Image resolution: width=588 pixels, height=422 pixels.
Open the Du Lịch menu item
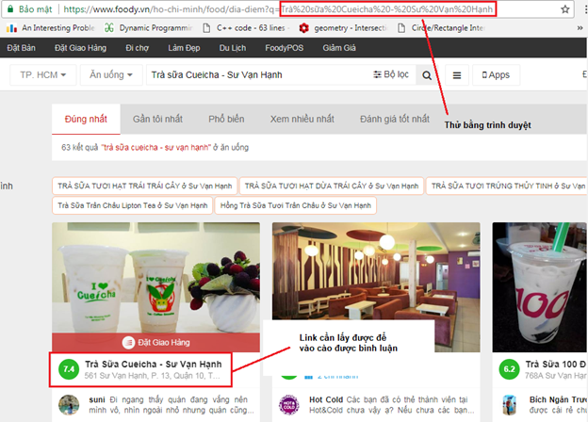point(233,48)
